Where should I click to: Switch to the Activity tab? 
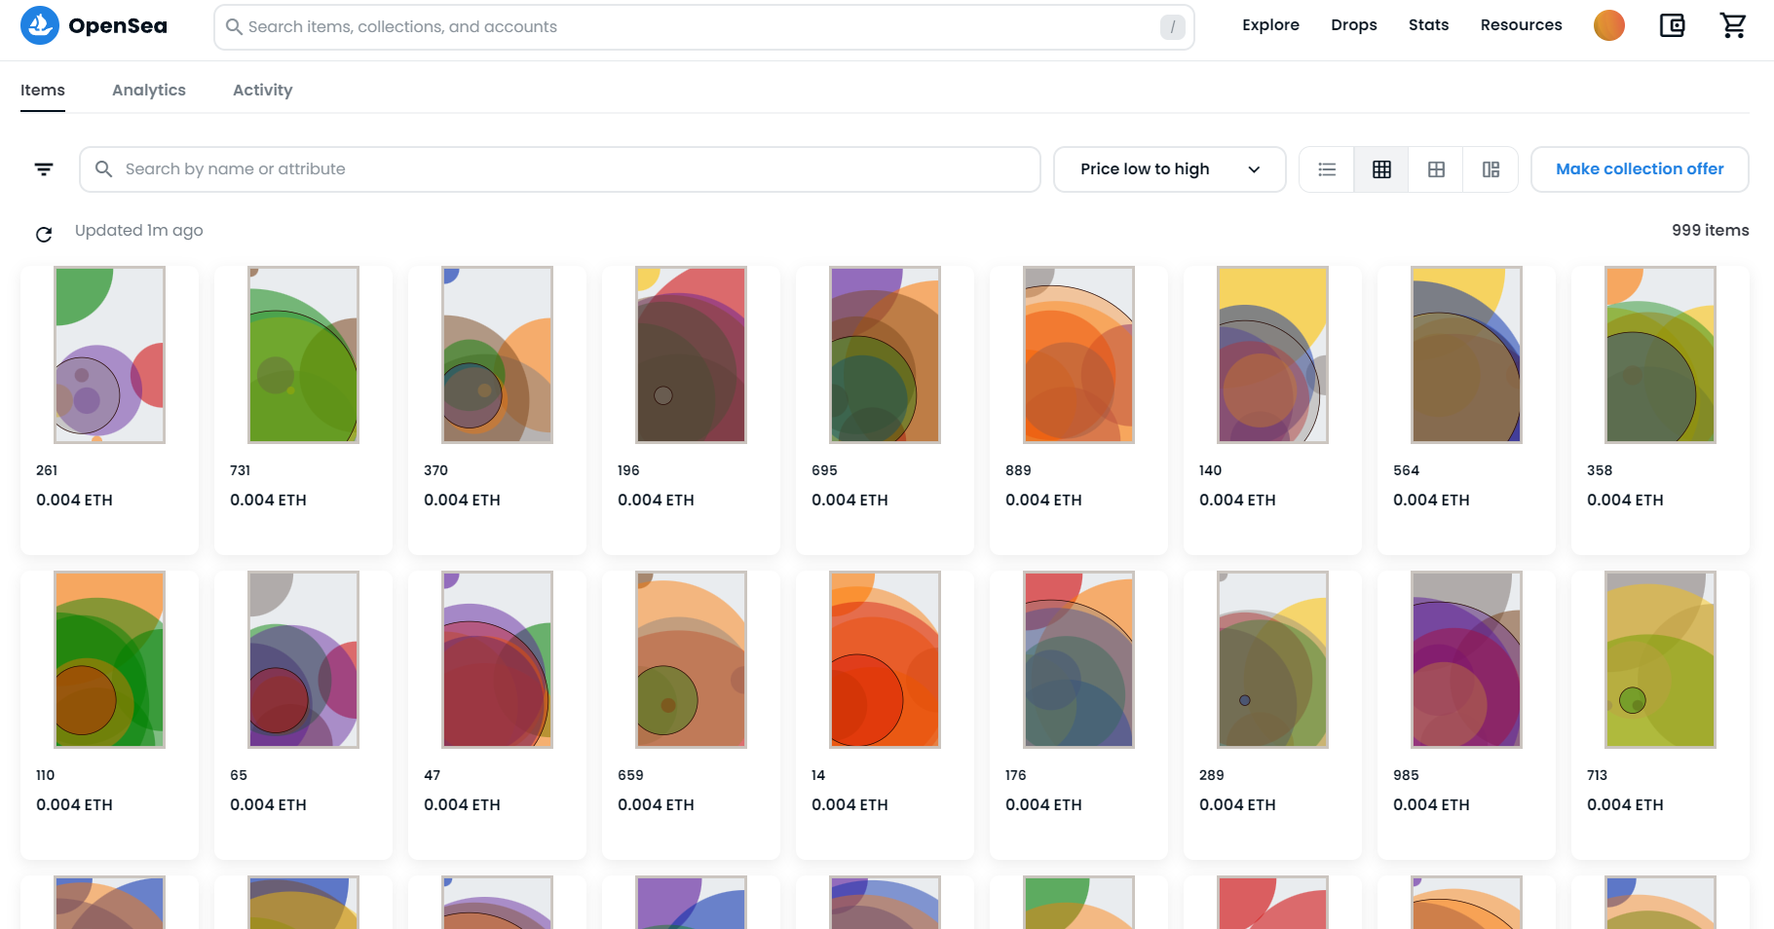[x=263, y=90]
